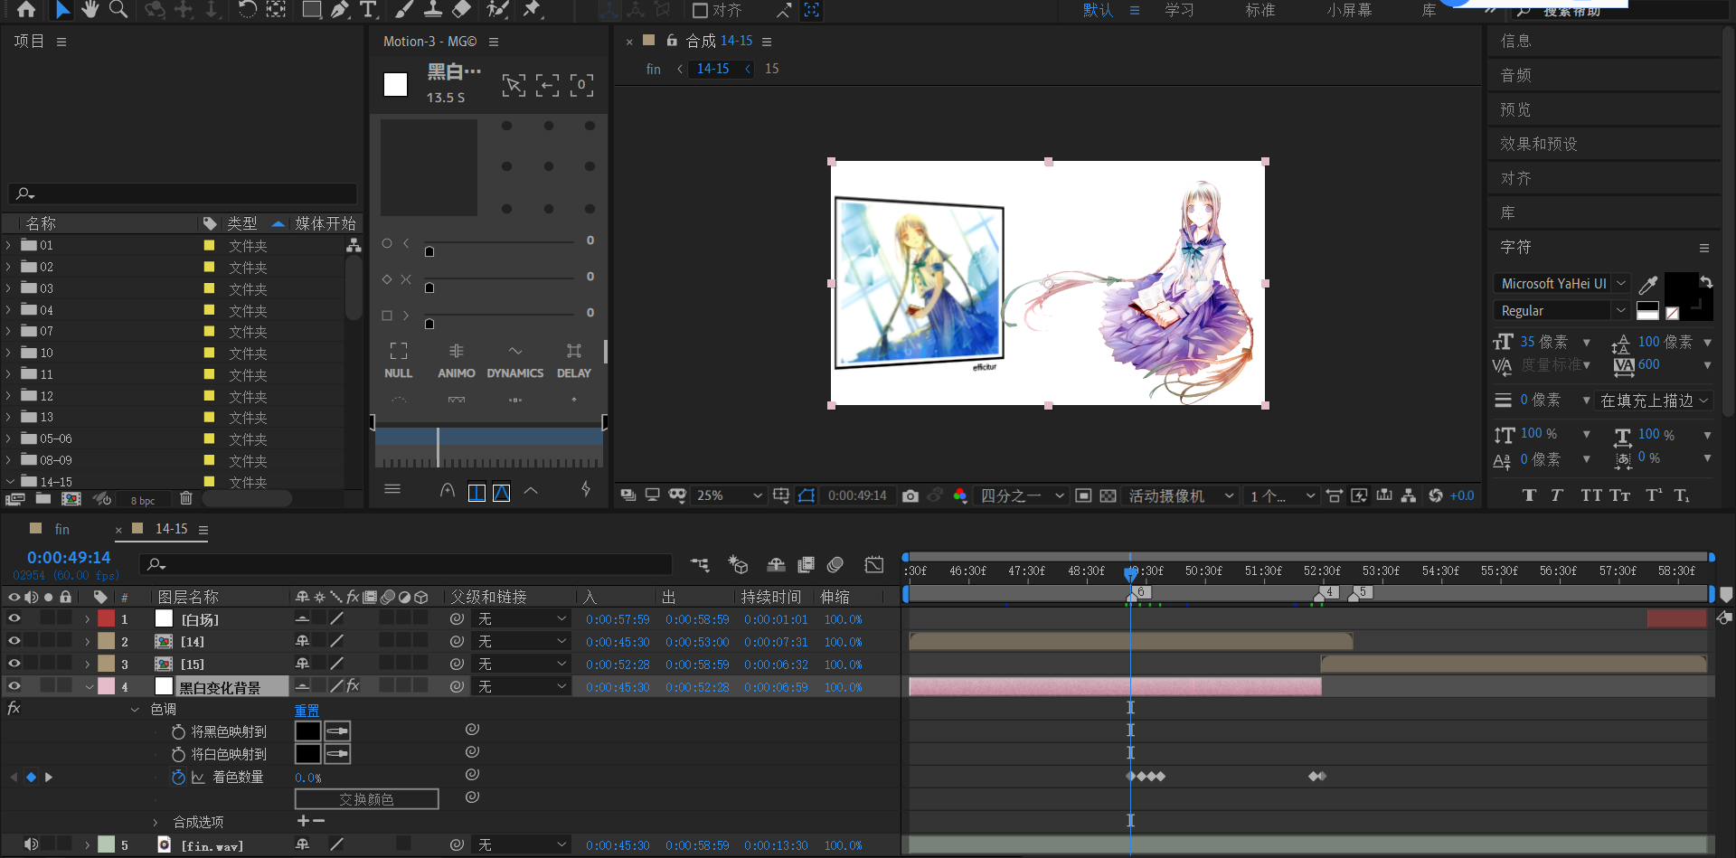Click the project panel search field
Viewport: 1736px width, 858px height.
pyautogui.click(x=183, y=194)
